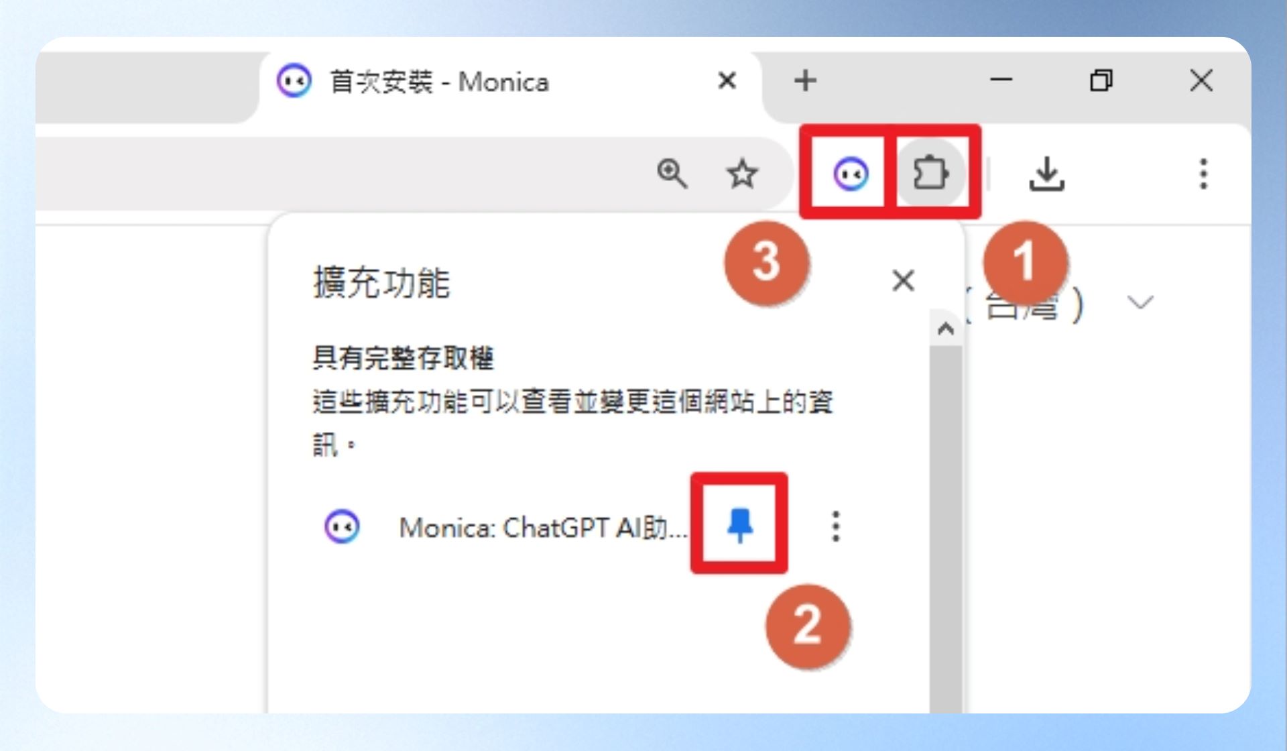Click the Monica icon in extensions list

(x=342, y=526)
